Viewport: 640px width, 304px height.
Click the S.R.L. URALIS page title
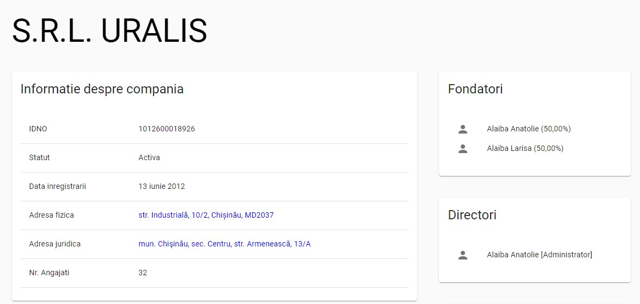pyautogui.click(x=109, y=31)
